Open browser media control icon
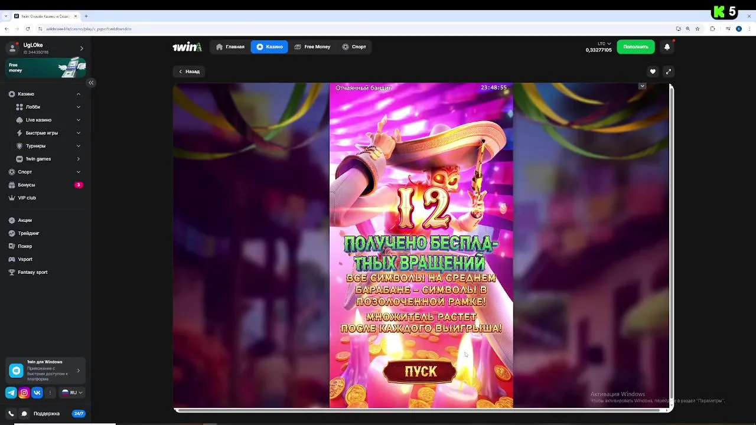This screenshot has height=425, width=756. click(728, 28)
